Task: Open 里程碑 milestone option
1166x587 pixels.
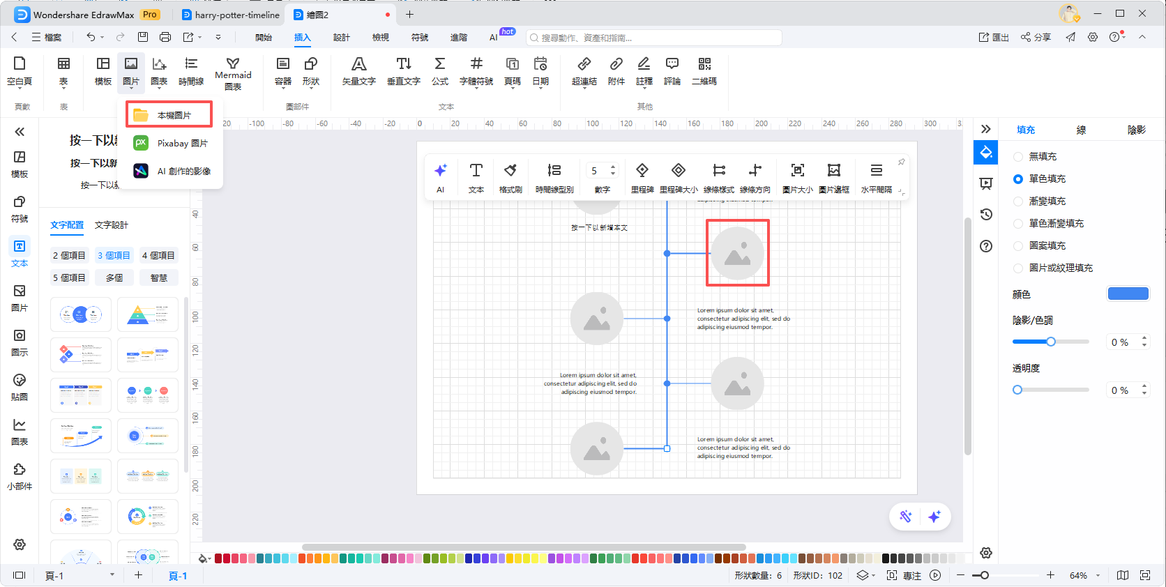Action: coord(642,178)
